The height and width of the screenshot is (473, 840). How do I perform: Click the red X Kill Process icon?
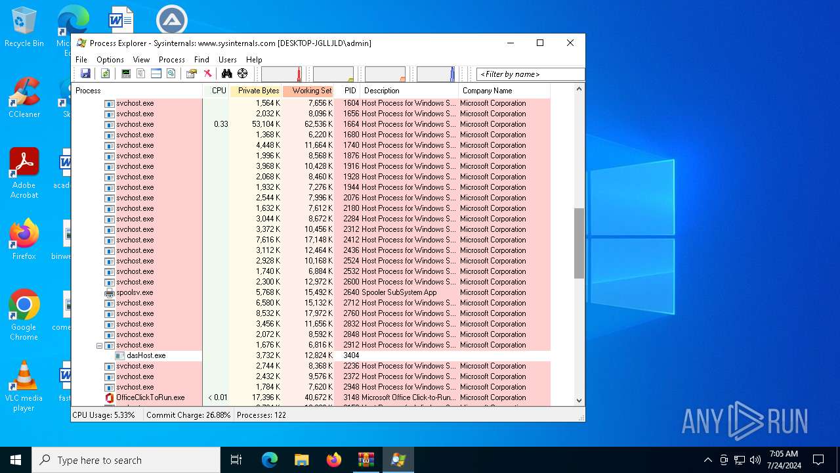tap(207, 74)
